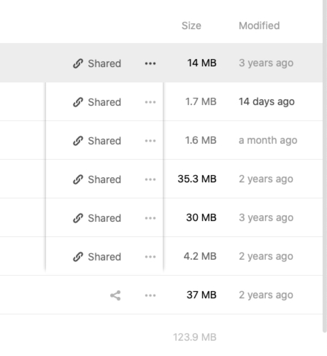Click the vertical scrollbar on the right edge
The image size is (327, 356).
(x=325, y=164)
